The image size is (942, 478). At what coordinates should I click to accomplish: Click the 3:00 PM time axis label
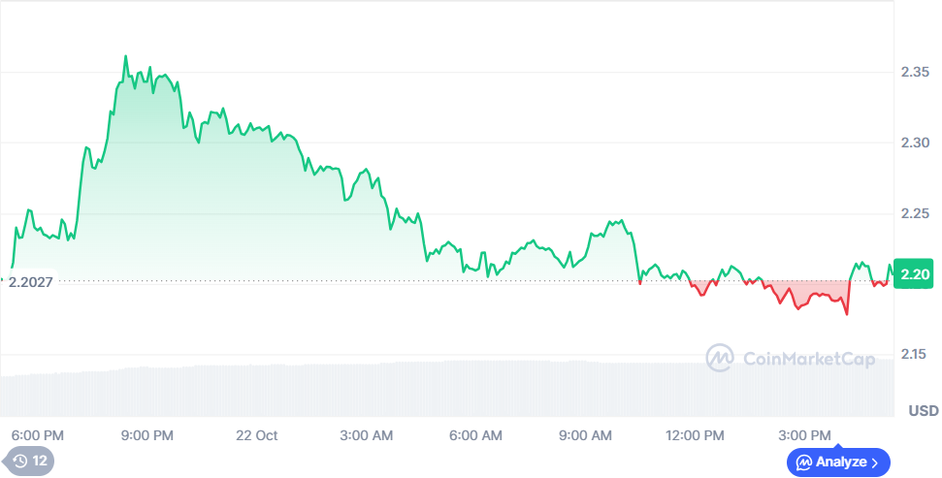[807, 435]
